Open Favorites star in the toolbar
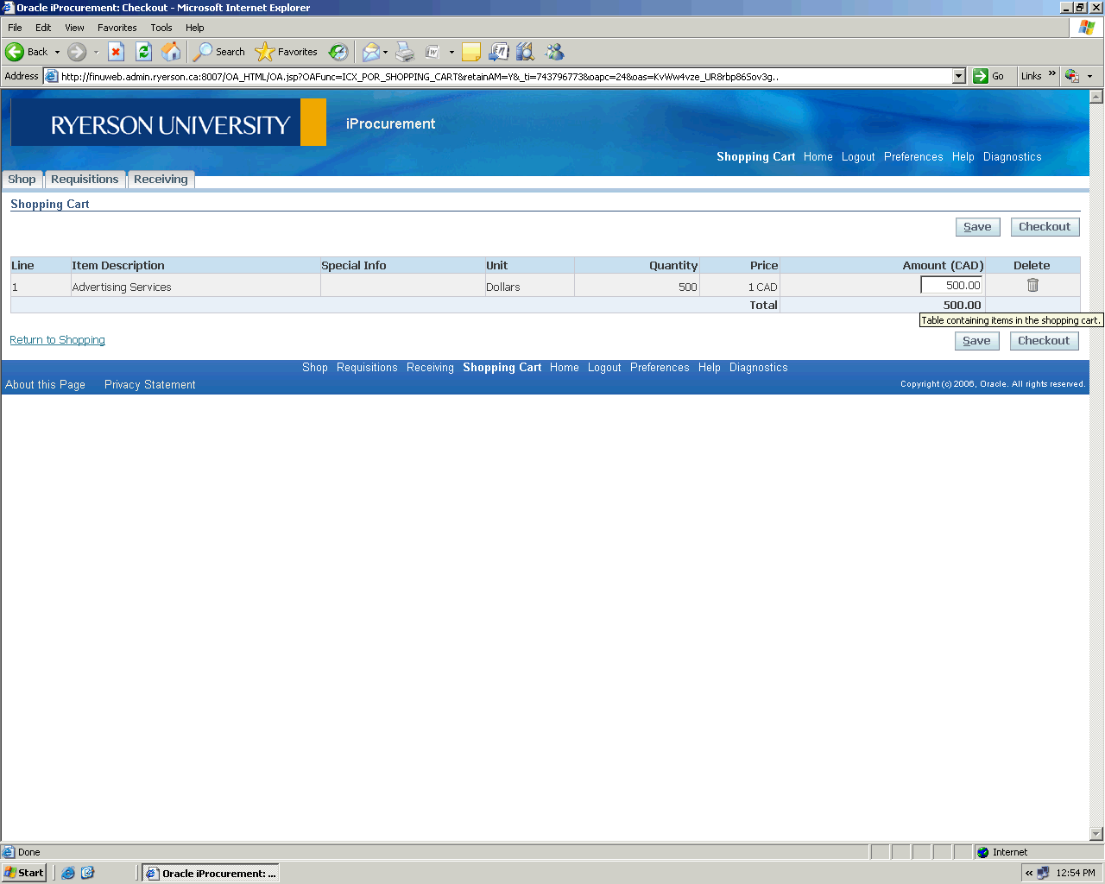 [x=287, y=52]
